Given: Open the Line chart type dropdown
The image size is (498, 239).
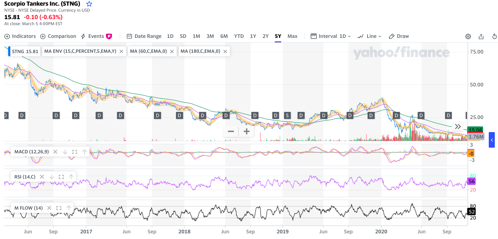Looking at the screenshot, I should pos(369,36).
